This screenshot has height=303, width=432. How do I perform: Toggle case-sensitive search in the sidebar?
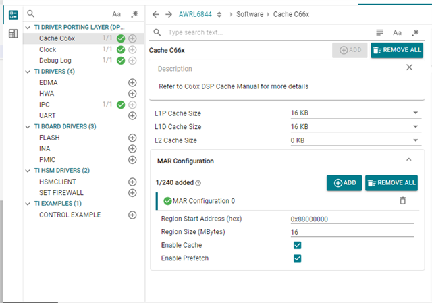117,13
